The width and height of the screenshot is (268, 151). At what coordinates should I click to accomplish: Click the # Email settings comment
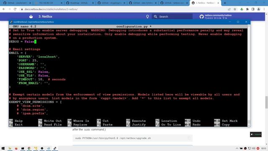tap(24, 49)
